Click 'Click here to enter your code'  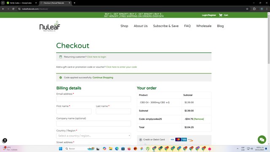[121, 67]
